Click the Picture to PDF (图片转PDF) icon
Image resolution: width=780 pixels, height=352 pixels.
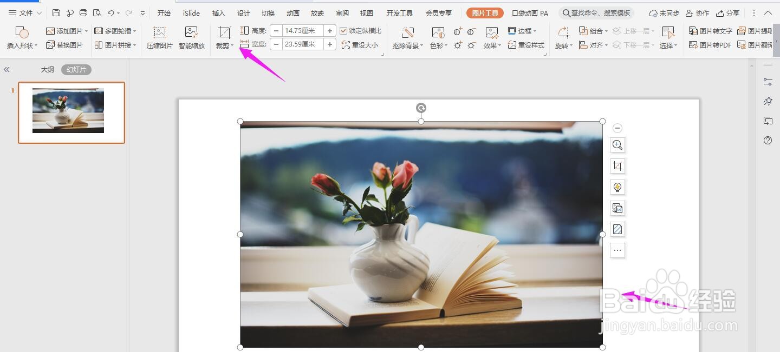(x=693, y=45)
